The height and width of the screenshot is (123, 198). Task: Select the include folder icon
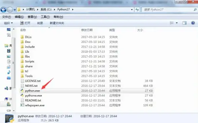[x=22, y=47]
